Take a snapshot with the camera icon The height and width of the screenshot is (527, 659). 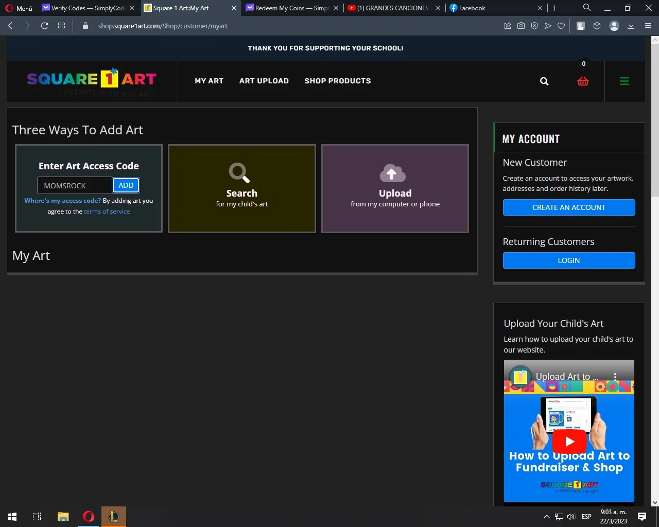[x=521, y=26]
